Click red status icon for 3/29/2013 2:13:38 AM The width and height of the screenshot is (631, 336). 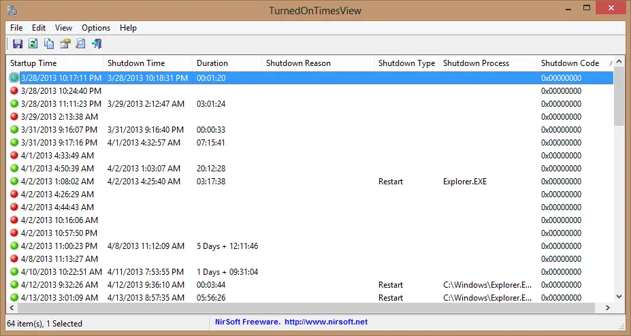tap(14, 116)
